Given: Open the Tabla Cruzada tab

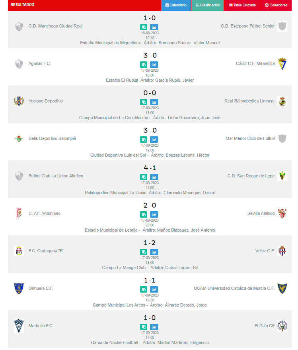Looking at the screenshot, I should coord(242,5).
